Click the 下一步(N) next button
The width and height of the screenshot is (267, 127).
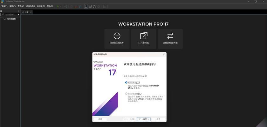[x=144, y=119]
